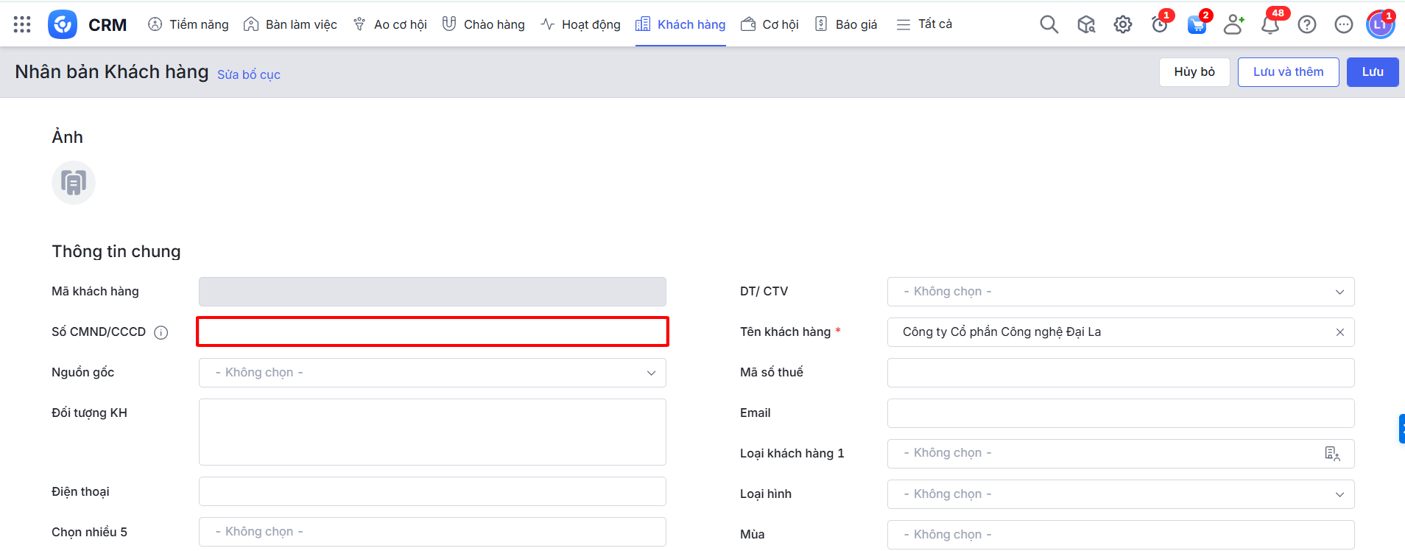The height and width of the screenshot is (551, 1405).
Task: Click the shopping cart icon
Action: tap(1197, 25)
